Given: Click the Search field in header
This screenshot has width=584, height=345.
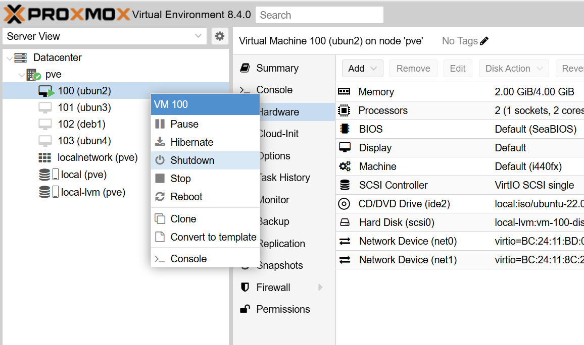Looking at the screenshot, I should tap(319, 15).
